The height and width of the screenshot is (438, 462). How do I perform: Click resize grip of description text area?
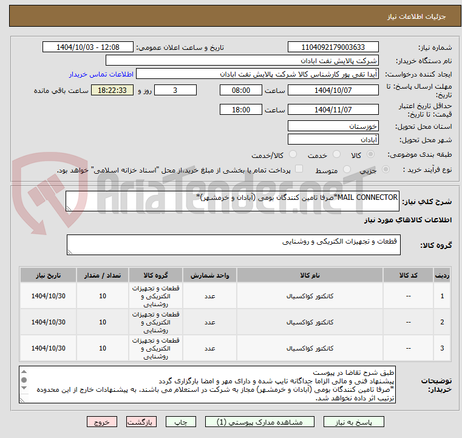click(x=69, y=208)
